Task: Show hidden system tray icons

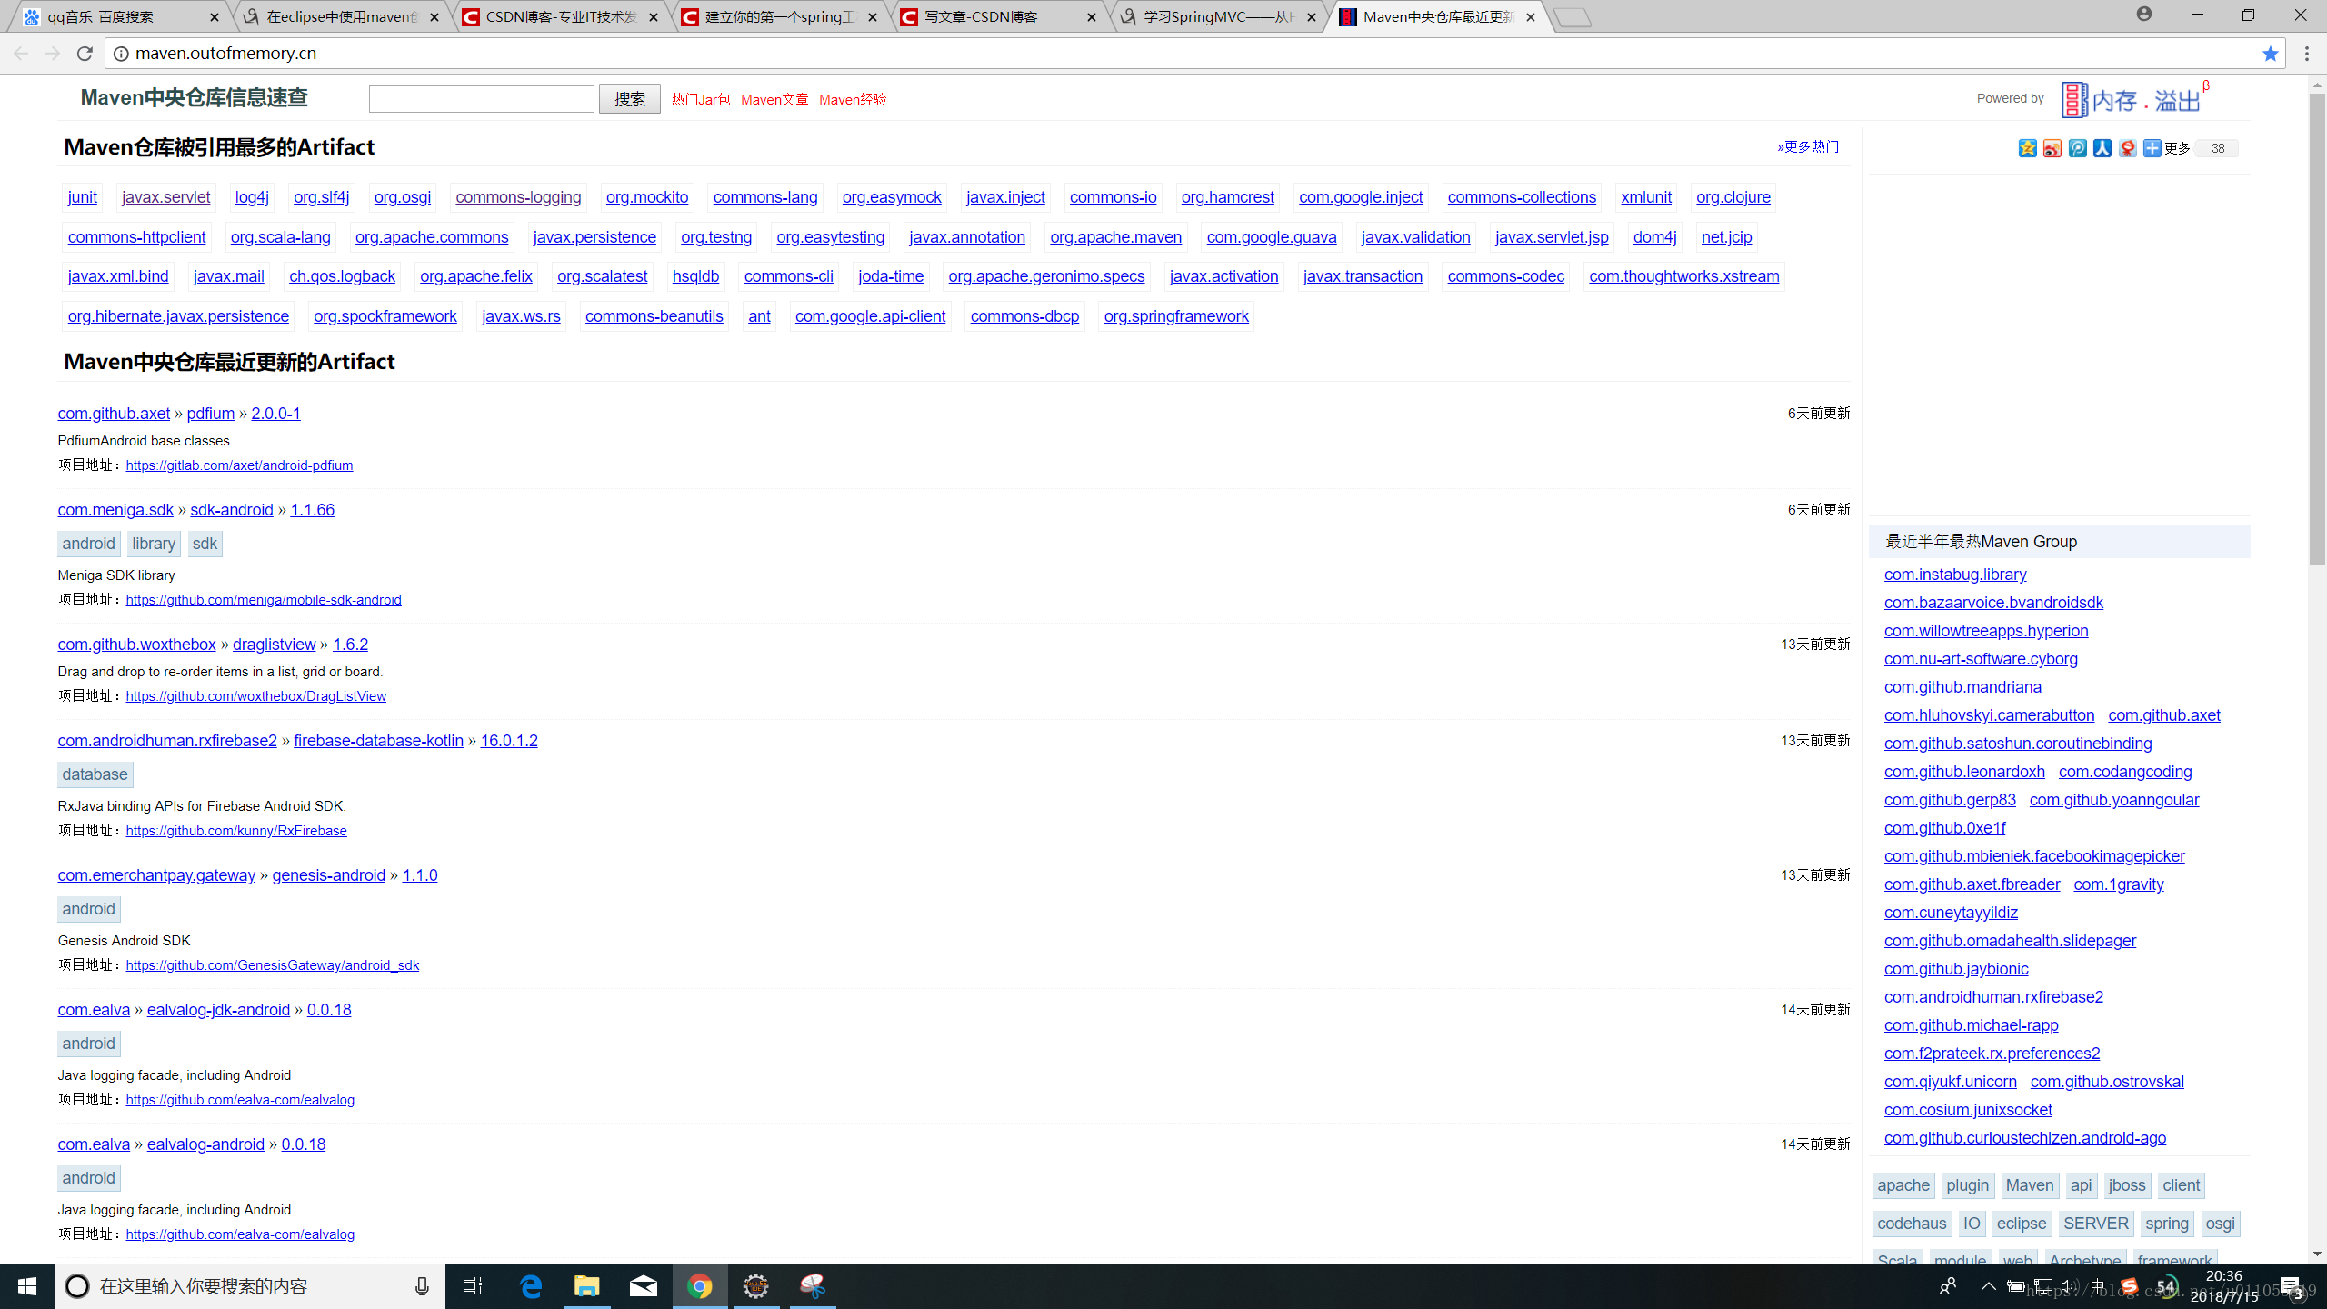Action: [x=1988, y=1286]
